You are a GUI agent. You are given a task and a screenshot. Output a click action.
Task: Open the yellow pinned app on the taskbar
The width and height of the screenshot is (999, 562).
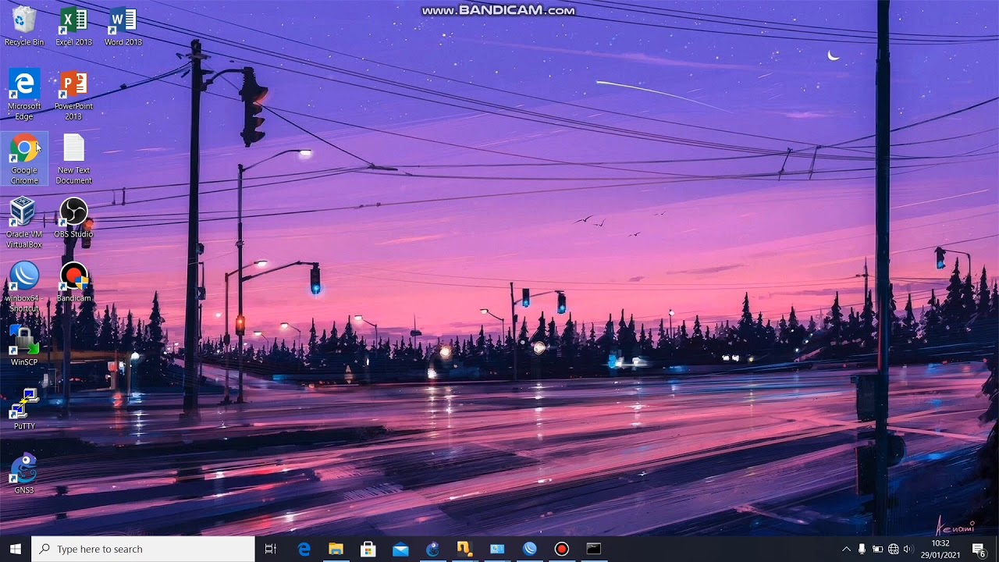coord(465,549)
